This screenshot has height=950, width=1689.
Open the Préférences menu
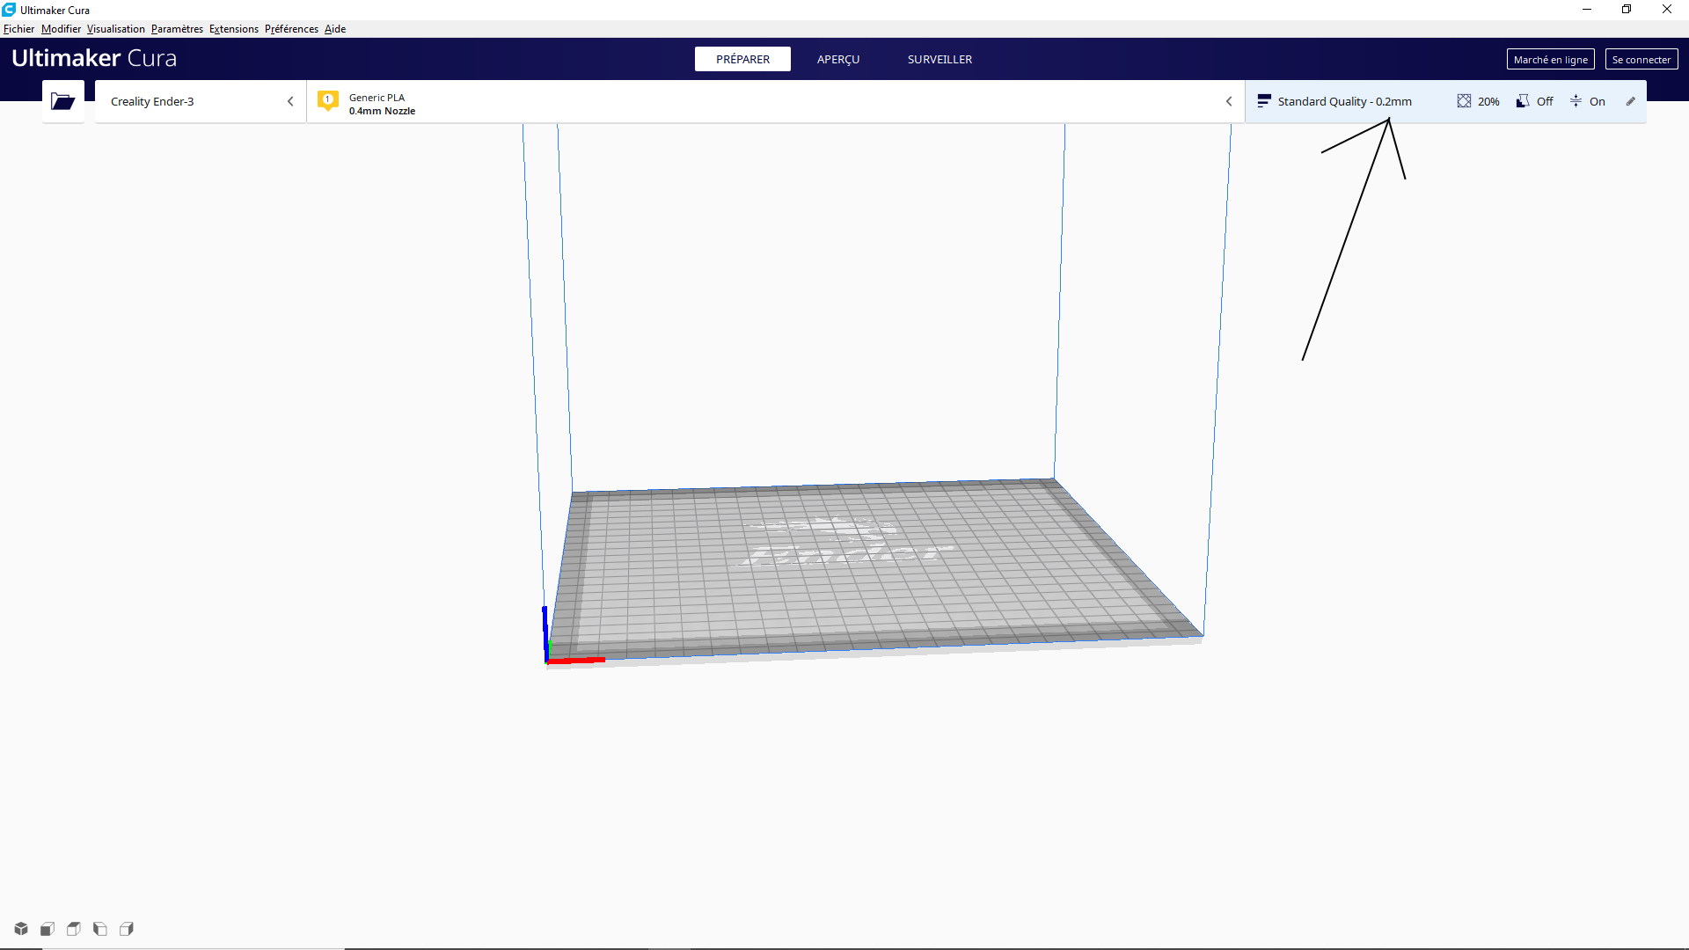[291, 29]
